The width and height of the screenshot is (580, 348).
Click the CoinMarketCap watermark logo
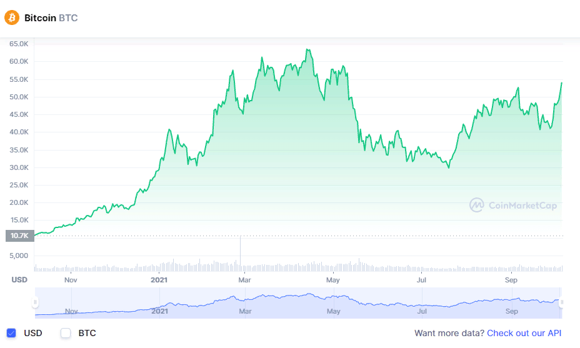pyautogui.click(x=512, y=205)
